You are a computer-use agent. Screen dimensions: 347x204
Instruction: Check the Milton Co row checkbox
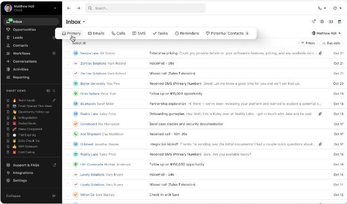(x=68, y=195)
